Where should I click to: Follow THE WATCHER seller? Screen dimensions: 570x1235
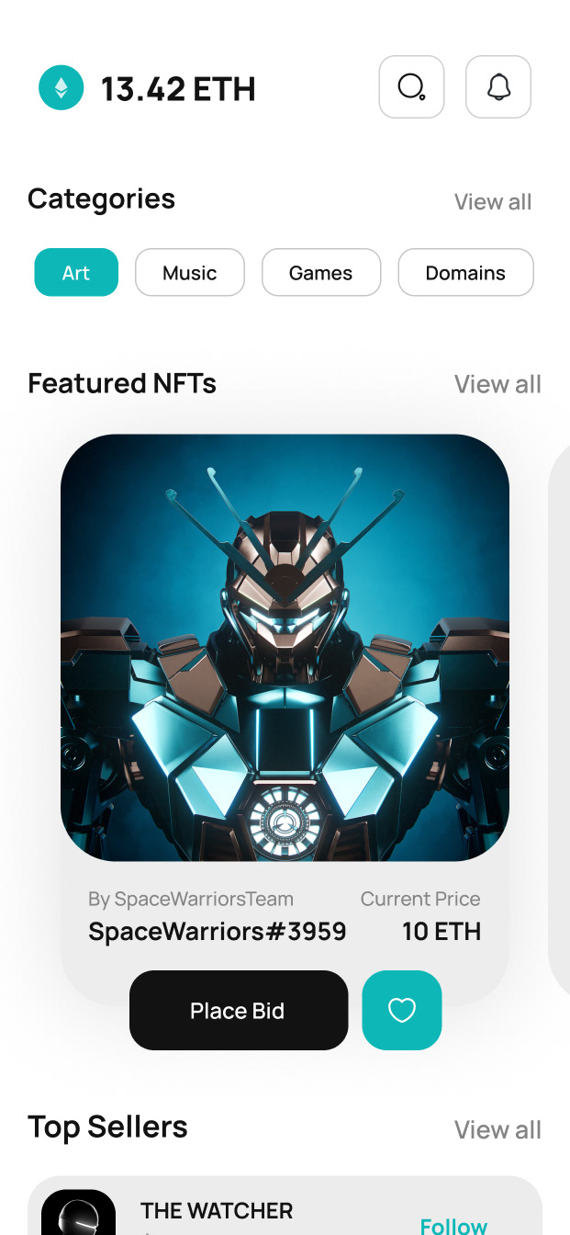(453, 1226)
